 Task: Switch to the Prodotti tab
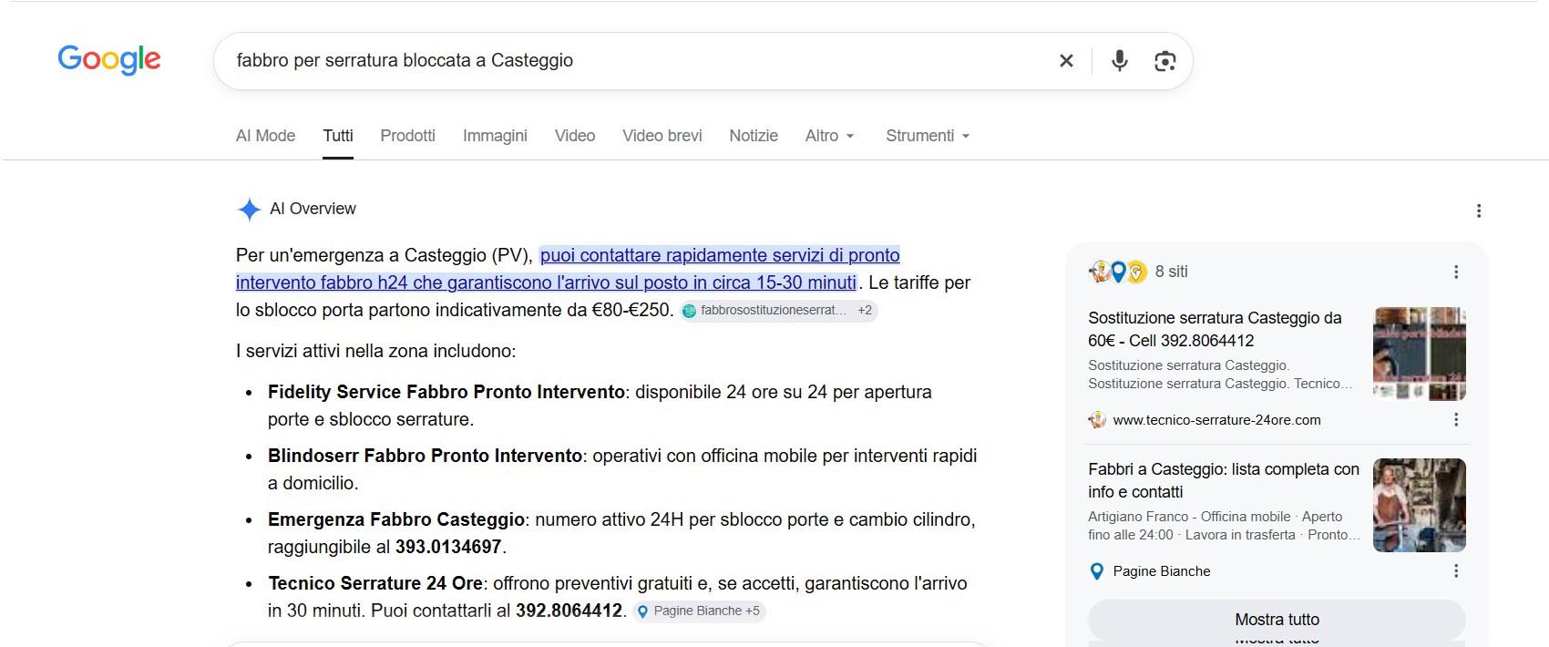(x=407, y=136)
